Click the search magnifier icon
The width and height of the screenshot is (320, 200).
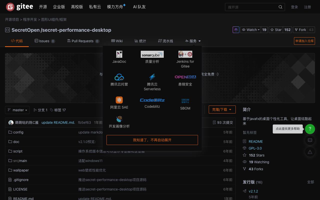280,7
